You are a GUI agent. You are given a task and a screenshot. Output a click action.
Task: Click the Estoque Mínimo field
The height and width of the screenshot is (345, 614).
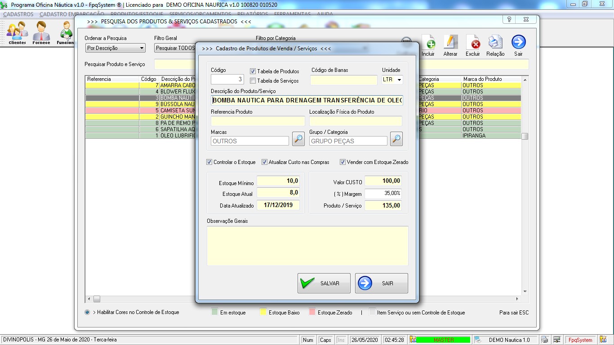pyautogui.click(x=278, y=181)
